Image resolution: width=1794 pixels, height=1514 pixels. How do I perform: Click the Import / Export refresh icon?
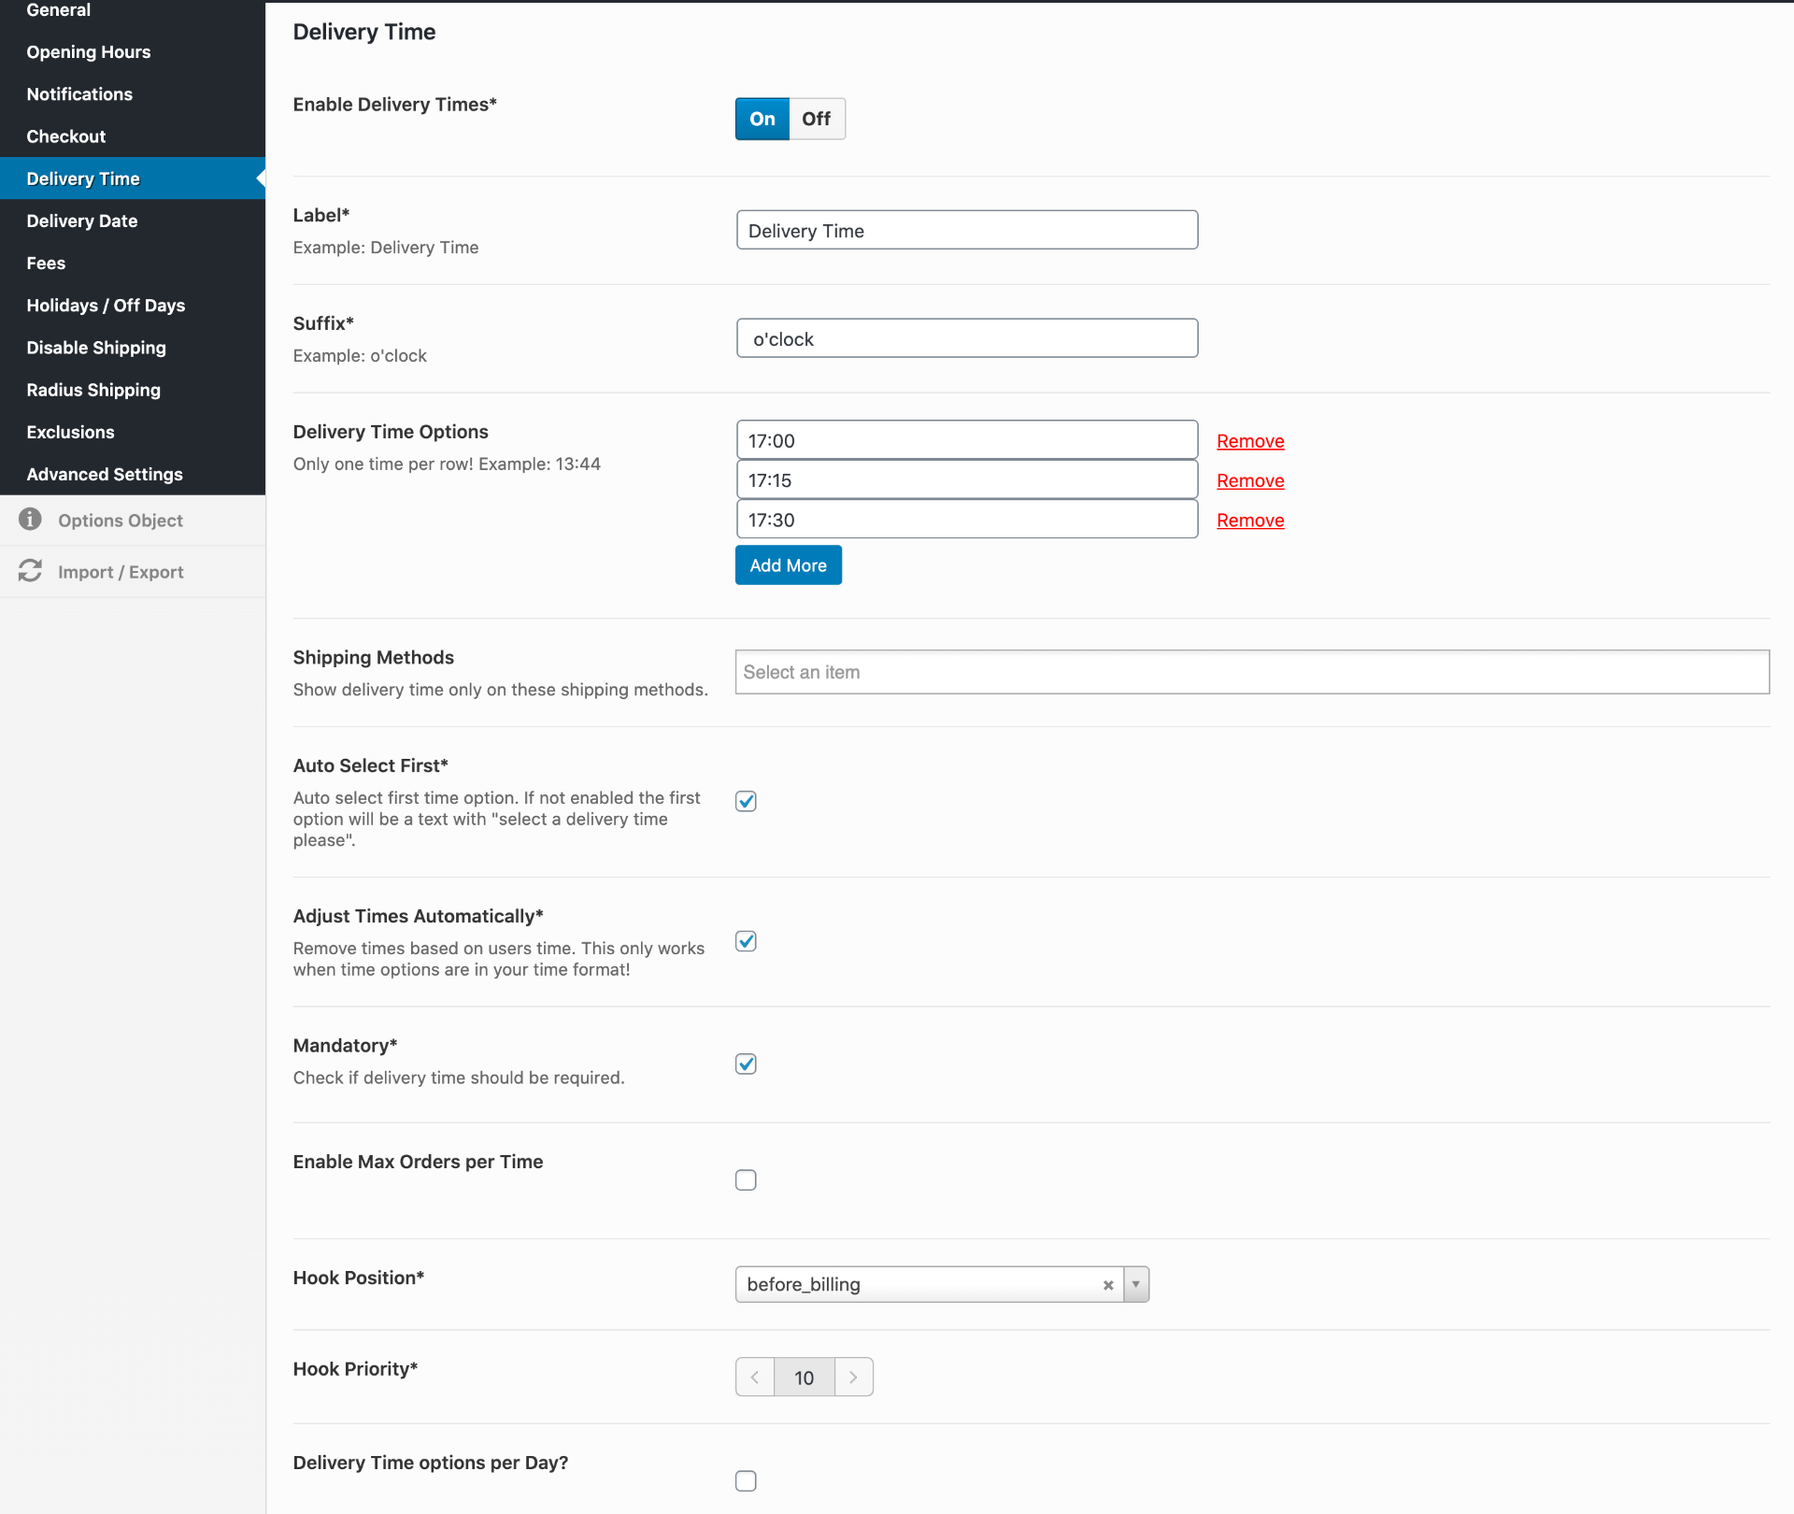click(x=30, y=570)
